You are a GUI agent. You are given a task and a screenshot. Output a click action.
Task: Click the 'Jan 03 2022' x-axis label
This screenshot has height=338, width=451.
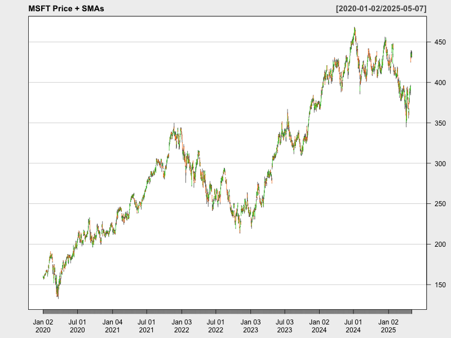182,326
